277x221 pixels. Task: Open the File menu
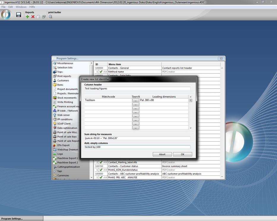4,7
